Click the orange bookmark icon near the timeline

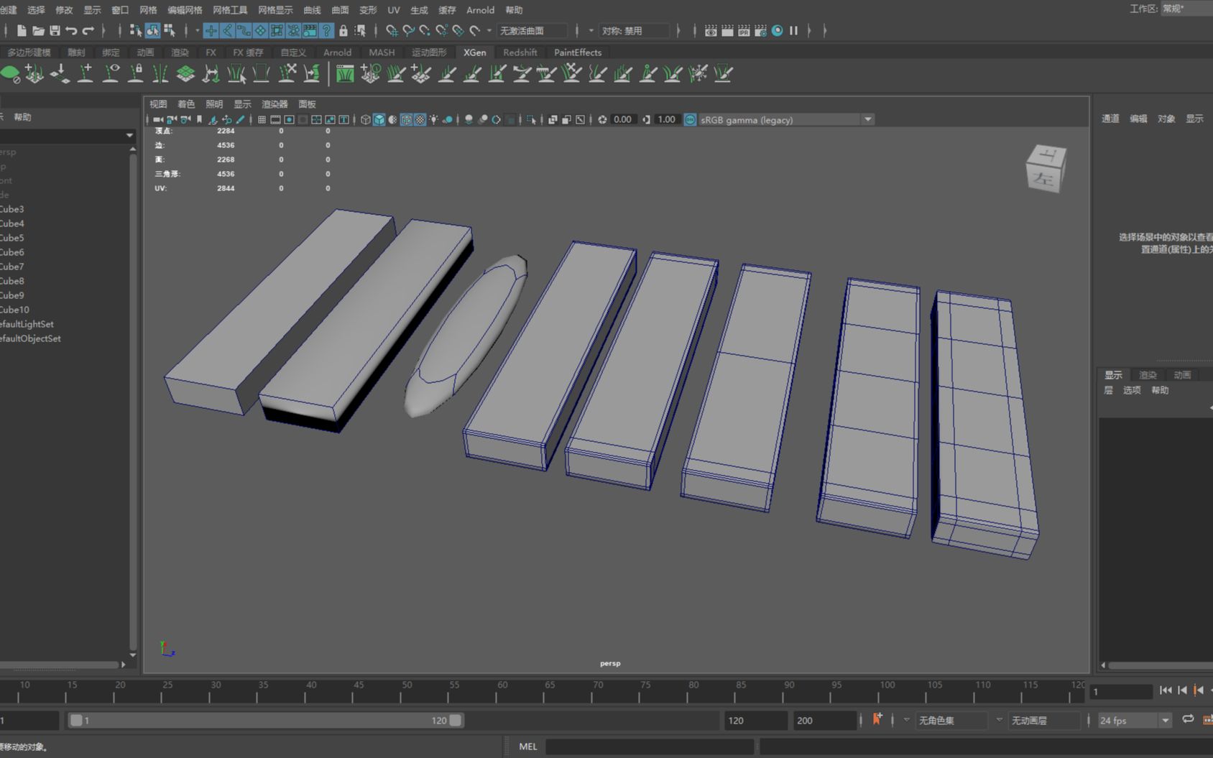coord(877,719)
